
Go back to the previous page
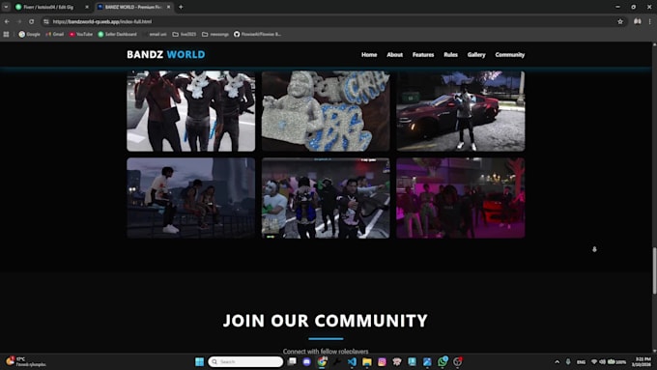tap(7, 21)
